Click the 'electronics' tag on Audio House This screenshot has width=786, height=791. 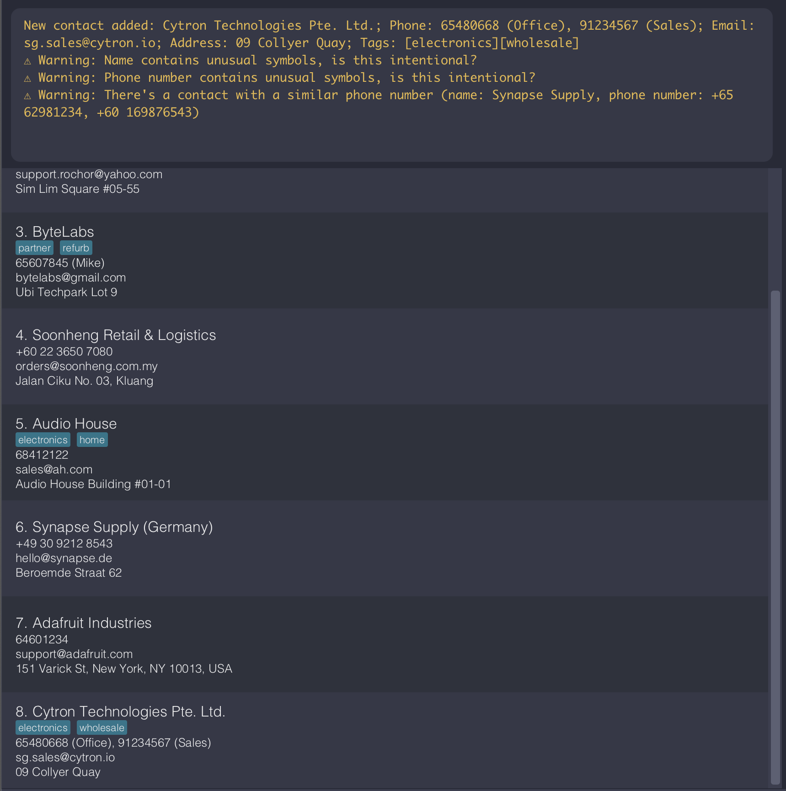[43, 440]
